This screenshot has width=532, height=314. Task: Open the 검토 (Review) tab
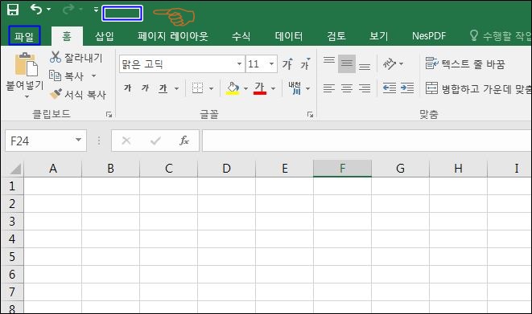tap(336, 36)
